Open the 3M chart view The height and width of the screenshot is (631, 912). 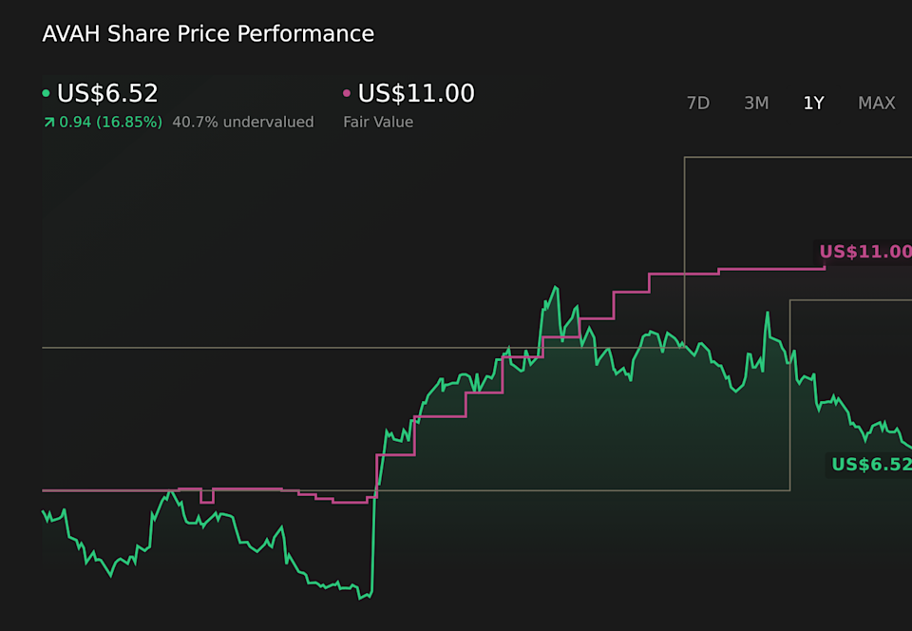[x=756, y=103]
